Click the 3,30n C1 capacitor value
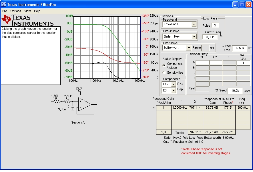Image resolution: width=253 pixels, height=172 pixels. (62, 110)
